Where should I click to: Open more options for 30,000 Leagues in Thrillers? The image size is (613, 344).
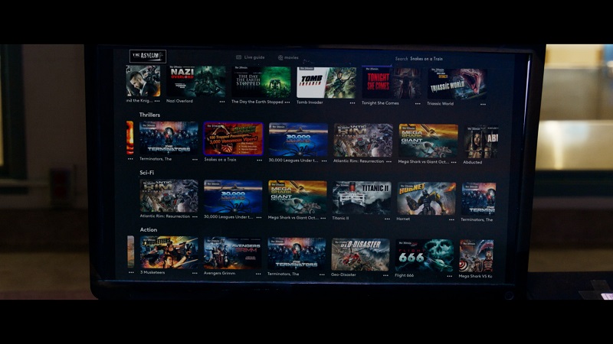(324, 161)
